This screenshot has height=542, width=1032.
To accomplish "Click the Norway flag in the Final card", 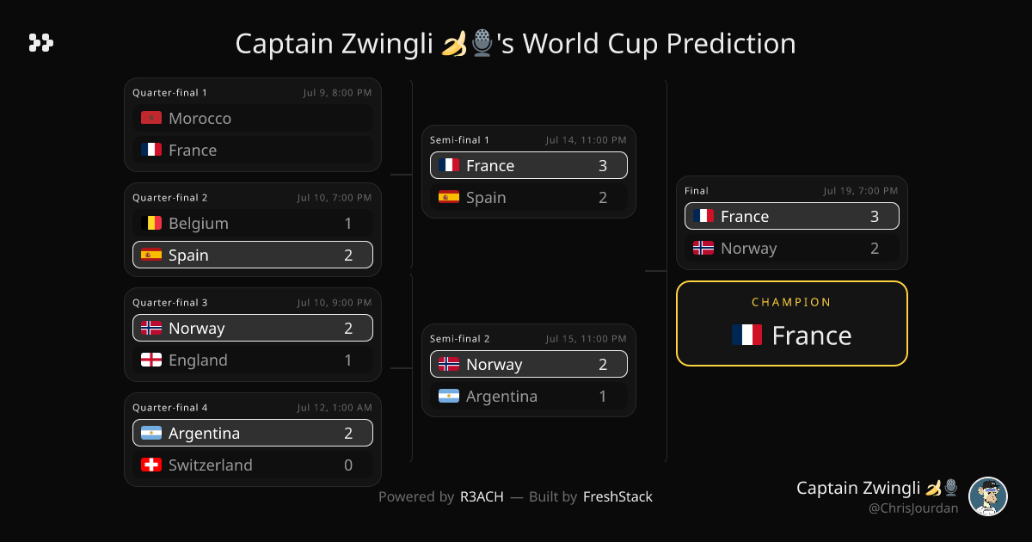I will pos(703,248).
